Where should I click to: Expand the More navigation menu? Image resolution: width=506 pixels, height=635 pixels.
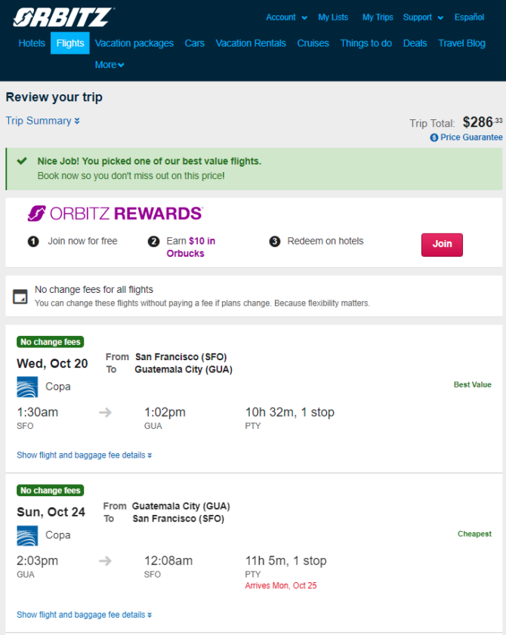(110, 65)
